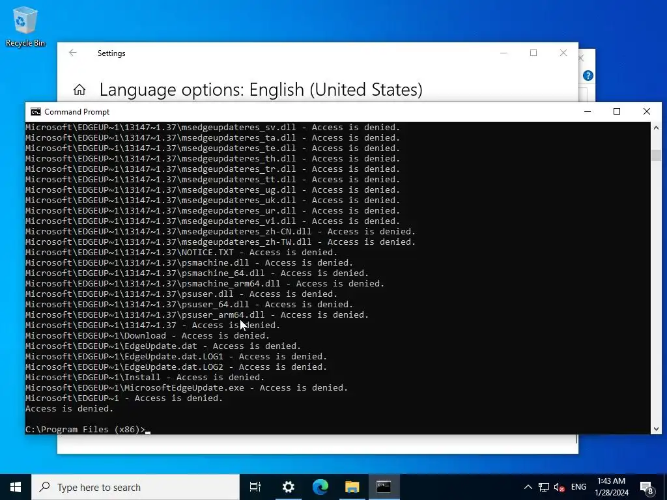
Task: Click the psmachine_arm64.dll output line
Action: [x=205, y=284]
